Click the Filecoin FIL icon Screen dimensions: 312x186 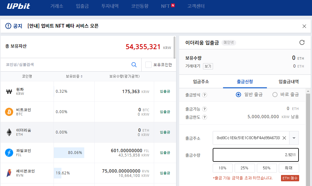pyautogui.click(x=9, y=153)
